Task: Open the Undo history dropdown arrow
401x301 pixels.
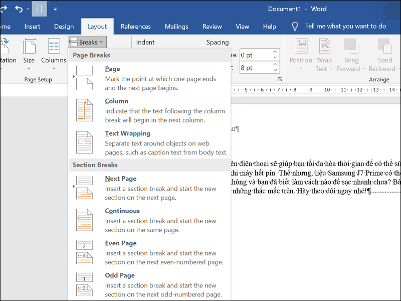Action: coord(27,9)
